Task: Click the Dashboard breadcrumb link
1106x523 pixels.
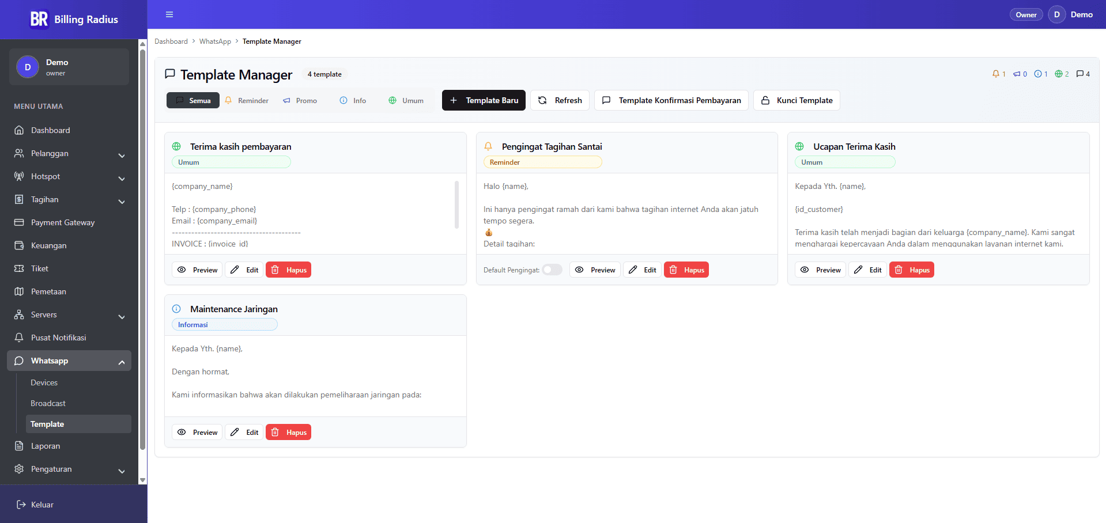Action: coord(171,41)
